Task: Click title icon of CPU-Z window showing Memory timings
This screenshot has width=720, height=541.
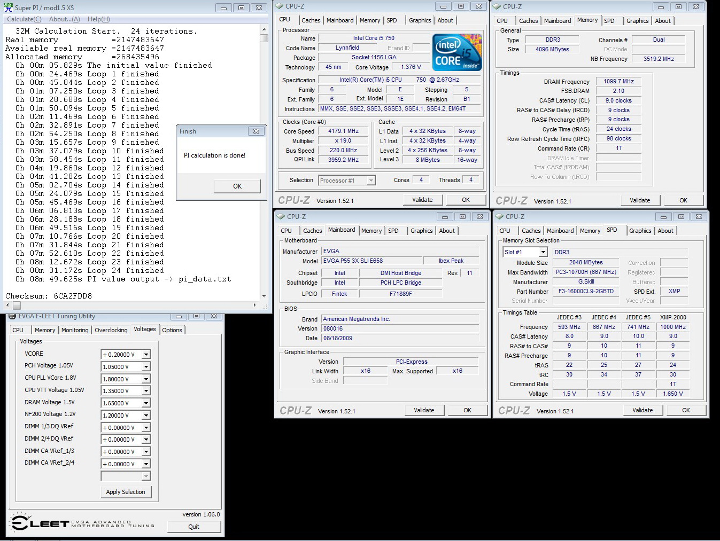Action: tap(497, 6)
